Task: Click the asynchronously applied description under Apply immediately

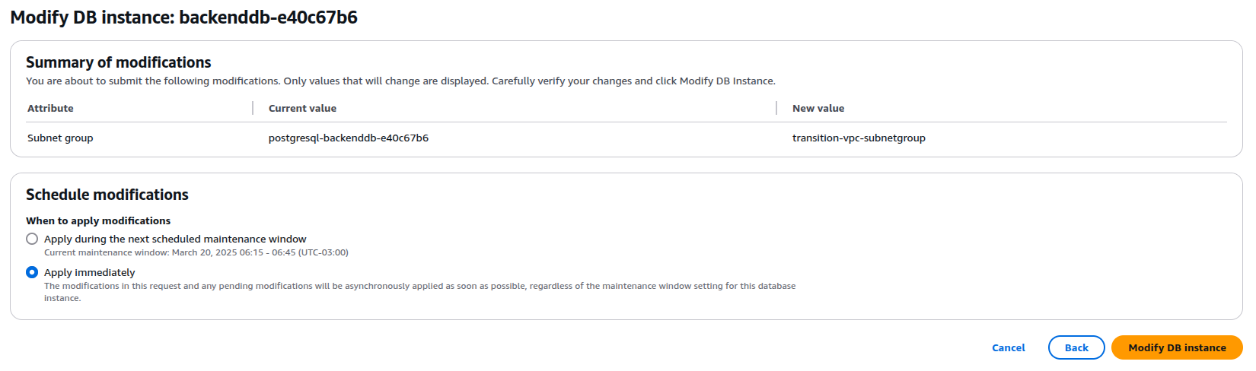Action: [419, 287]
